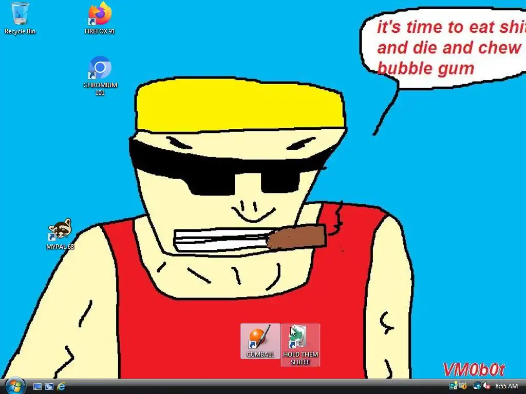Select the FIREFOX 91 shortcut
This screenshot has height=394, width=526.
click(x=100, y=18)
